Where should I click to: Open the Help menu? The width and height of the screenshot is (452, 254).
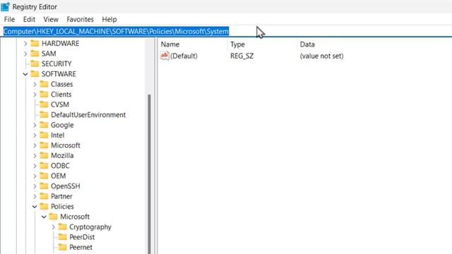coord(109,19)
